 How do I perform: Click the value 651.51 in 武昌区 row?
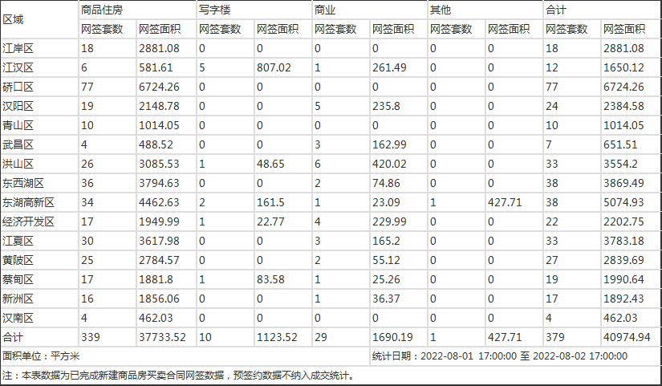pyautogui.click(x=620, y=145)
